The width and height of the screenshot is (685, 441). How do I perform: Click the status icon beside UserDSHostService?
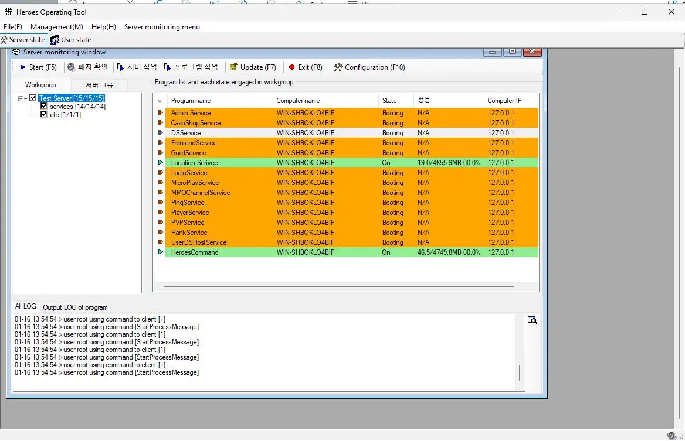tap(160, 242)
